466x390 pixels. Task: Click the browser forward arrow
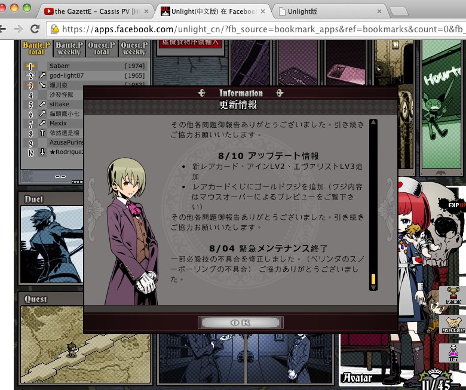19,29
